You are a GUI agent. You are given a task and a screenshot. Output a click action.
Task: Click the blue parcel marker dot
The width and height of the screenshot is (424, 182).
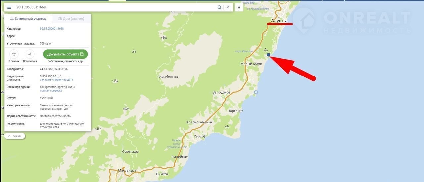coord(268,55)
